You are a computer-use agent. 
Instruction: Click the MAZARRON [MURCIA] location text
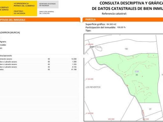(x=10, y=33)
